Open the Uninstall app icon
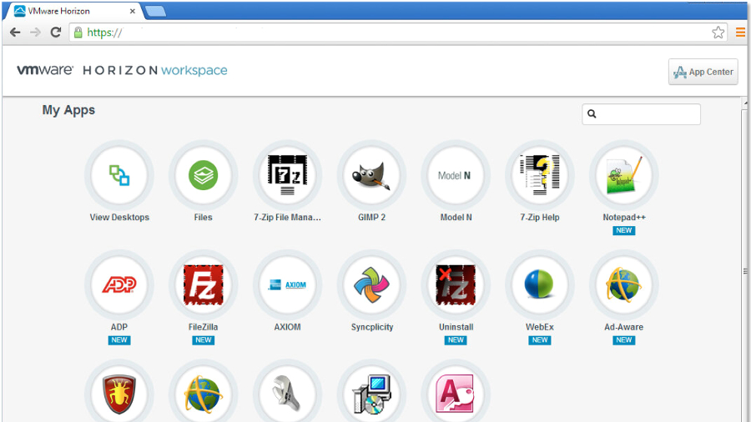Viewport: 751px width, 422px height. pyautogui.click(x=456, y=285)
